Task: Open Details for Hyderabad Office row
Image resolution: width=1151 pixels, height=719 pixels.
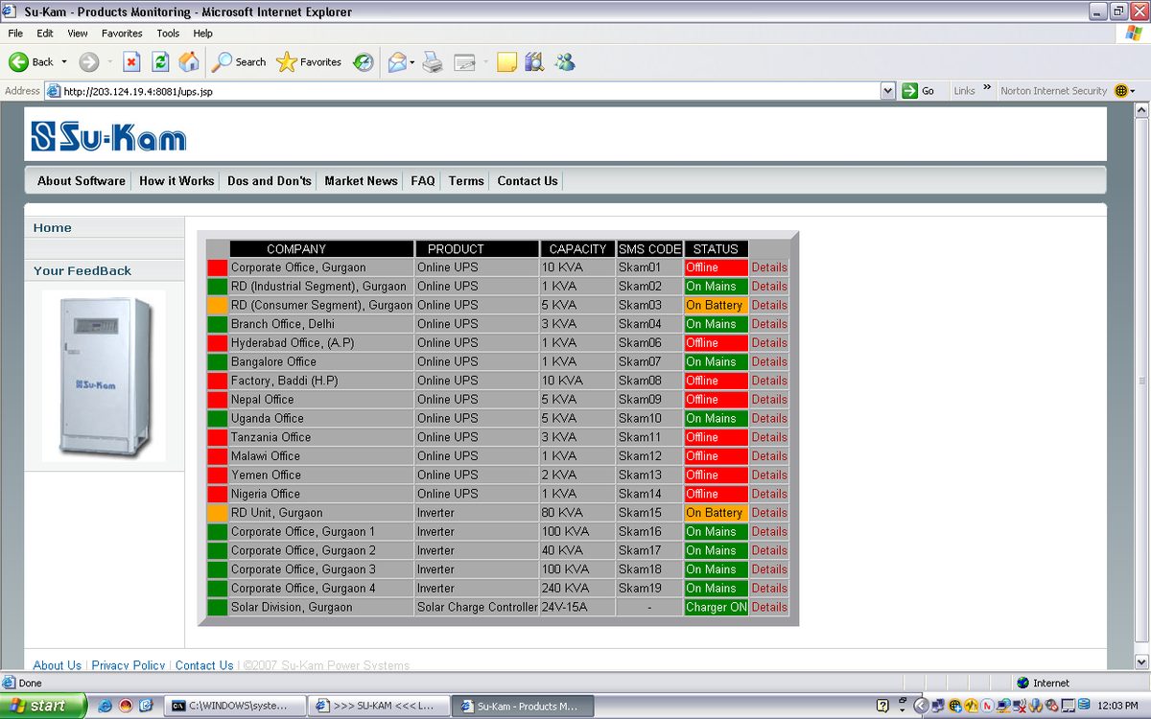Action: click(x=769, y=342)
